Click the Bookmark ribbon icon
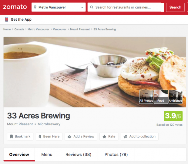 point(11,136)
